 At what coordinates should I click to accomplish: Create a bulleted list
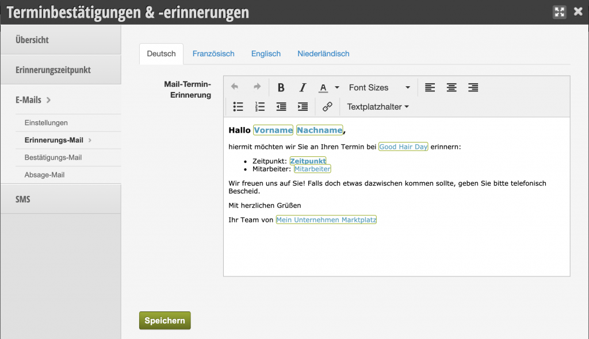238,106
